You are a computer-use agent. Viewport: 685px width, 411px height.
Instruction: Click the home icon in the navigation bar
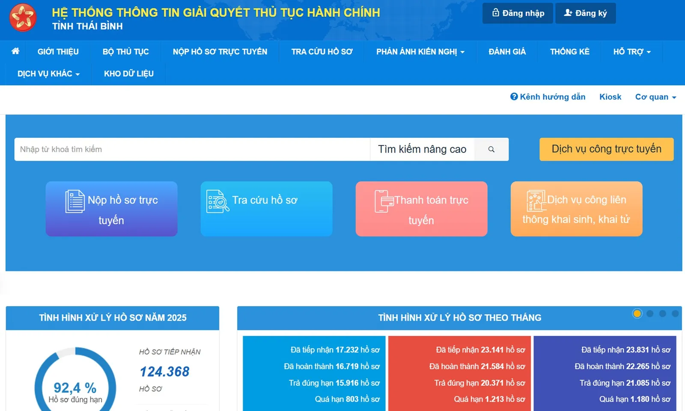pos(15,51)
